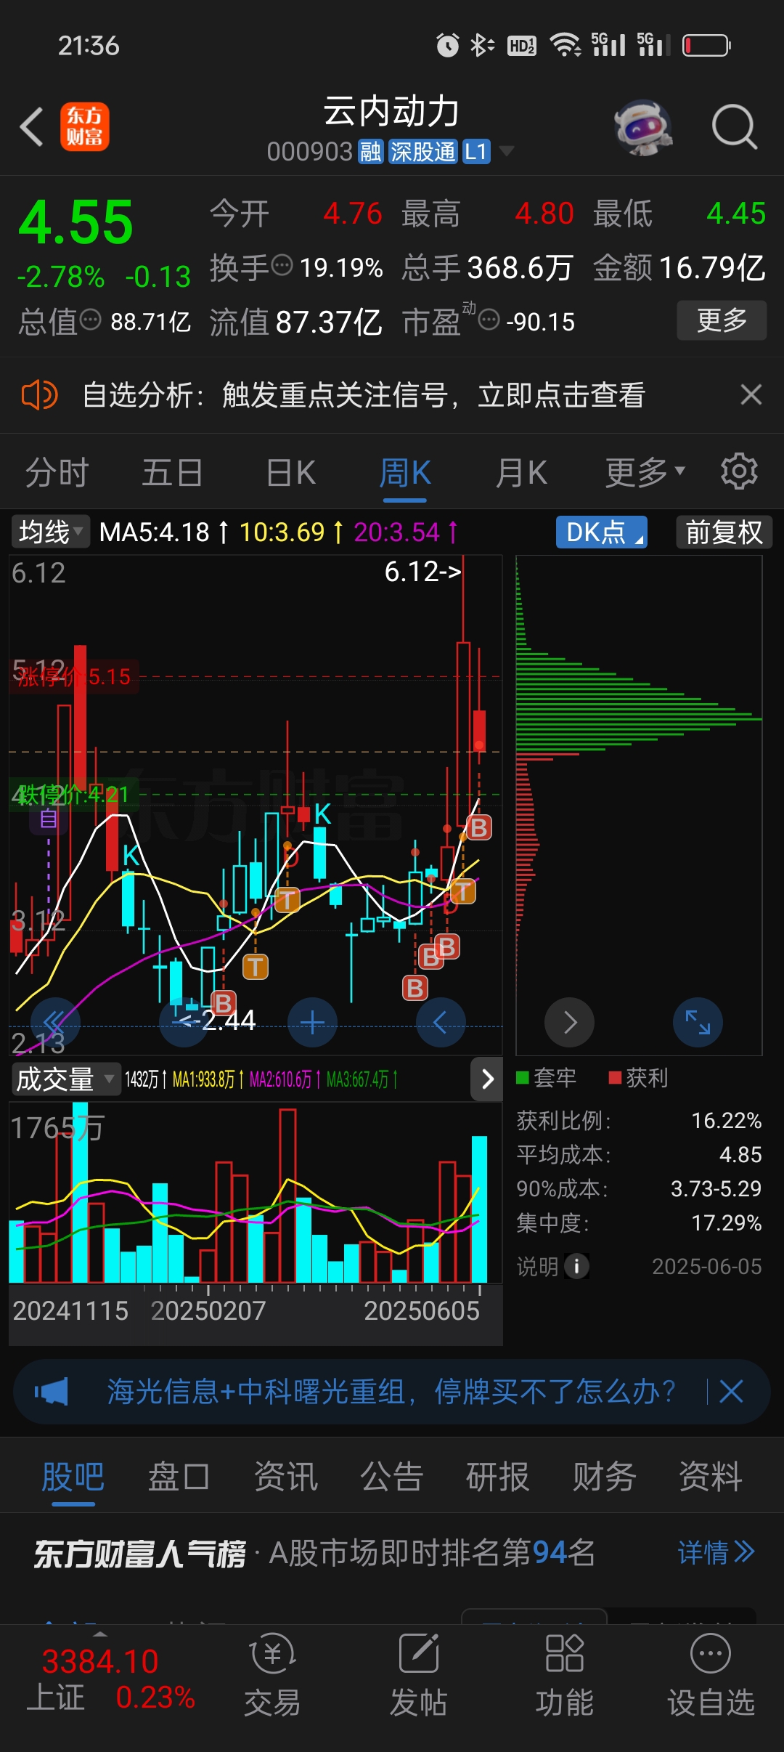Open 均线 indicator dropdown
The width and height of the screenshot is (784, 1752).
[50, 532]
